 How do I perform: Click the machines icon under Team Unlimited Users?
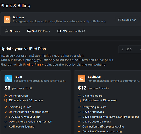click(x=6, y=100)
